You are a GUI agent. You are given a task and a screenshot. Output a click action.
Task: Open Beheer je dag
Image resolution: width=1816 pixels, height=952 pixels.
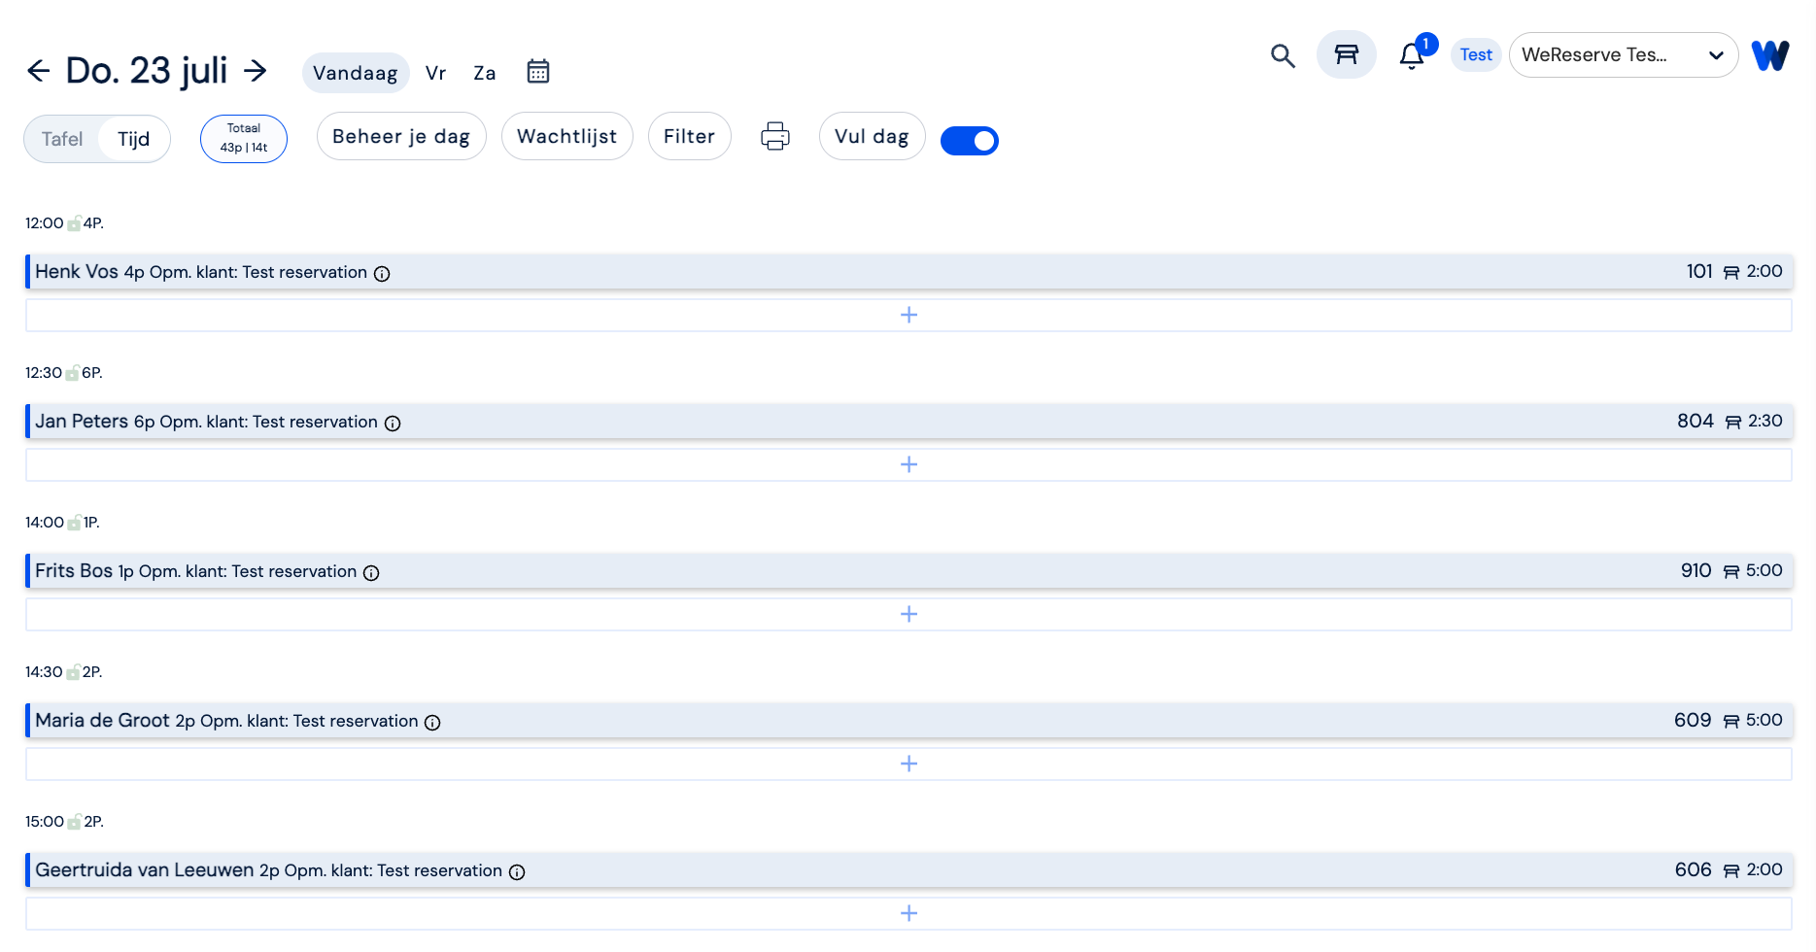401,136
